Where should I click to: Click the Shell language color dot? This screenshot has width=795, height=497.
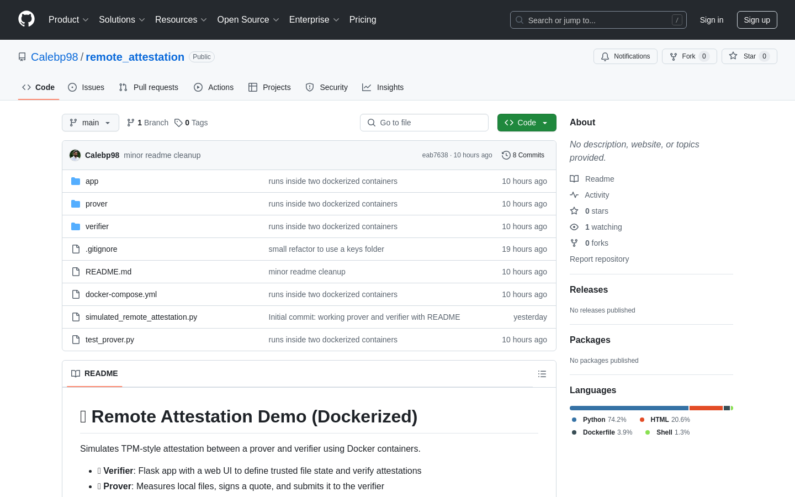coord(648,432)
